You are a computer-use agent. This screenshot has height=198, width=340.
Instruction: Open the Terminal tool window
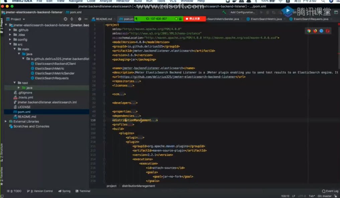(x=83, y=191)
